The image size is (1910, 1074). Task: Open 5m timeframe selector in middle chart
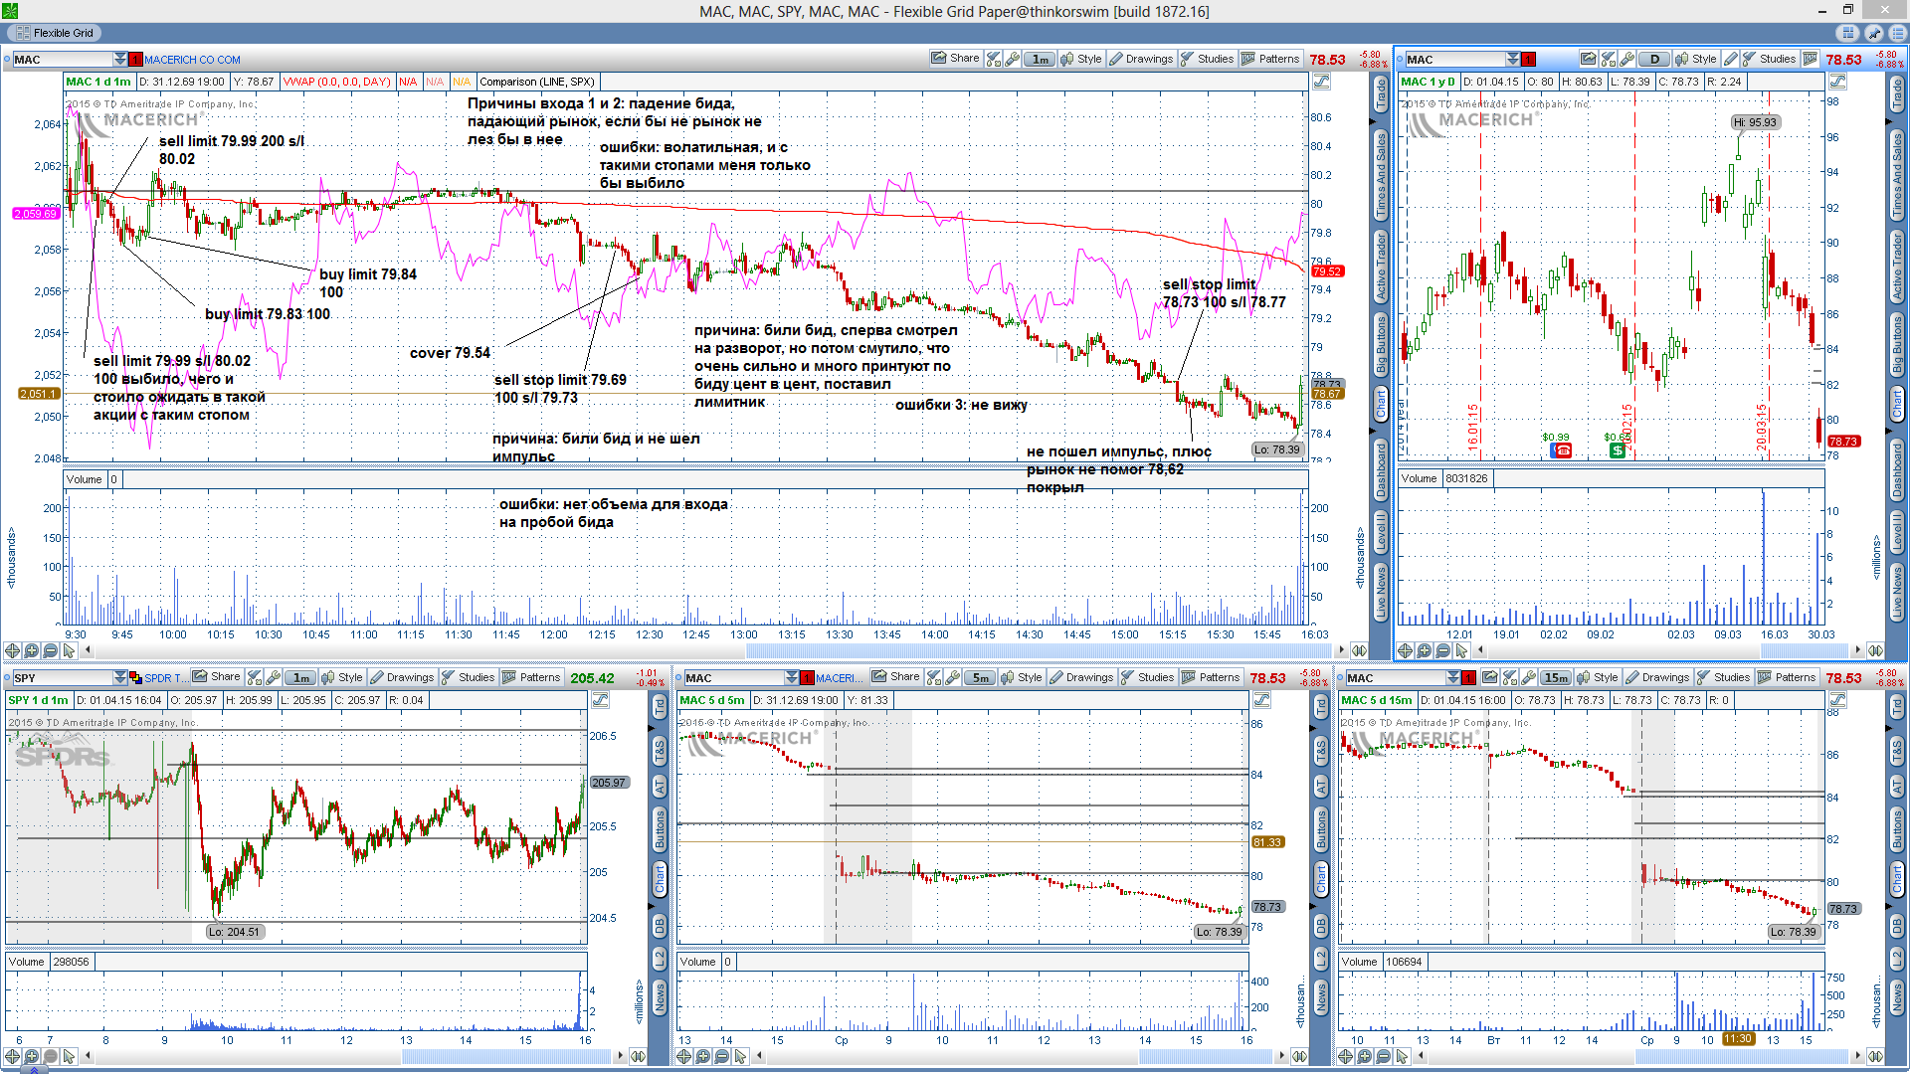[980, 677]
